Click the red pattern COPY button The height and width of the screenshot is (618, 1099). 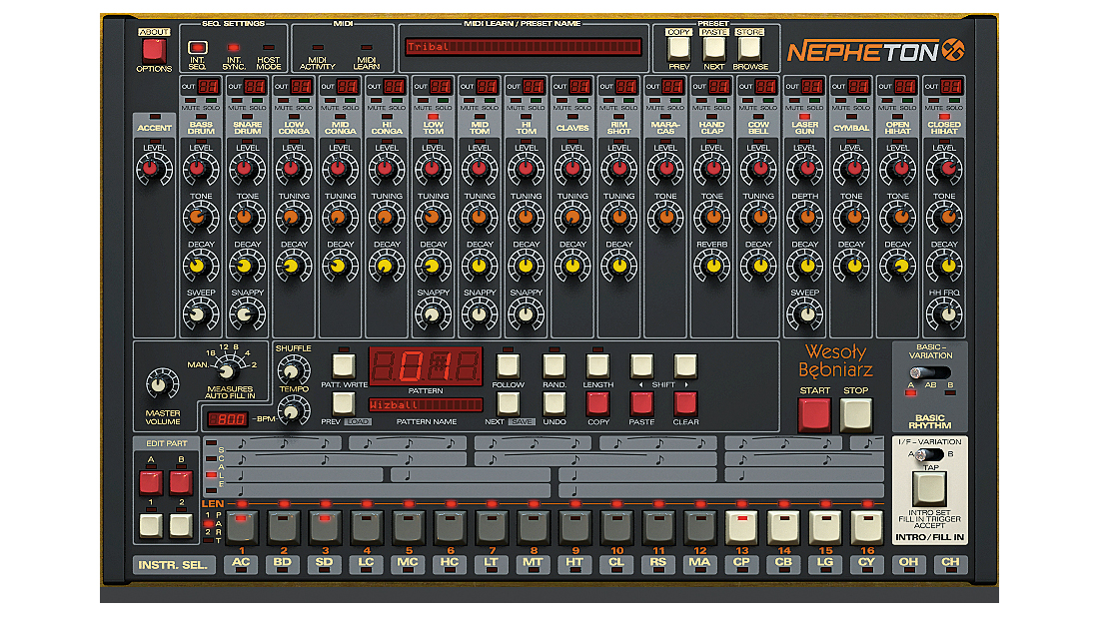(x=597, y=403)
